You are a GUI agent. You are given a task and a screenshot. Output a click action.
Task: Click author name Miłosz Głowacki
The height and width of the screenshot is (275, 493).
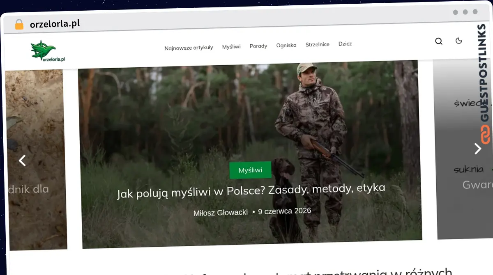coord(221,213)
